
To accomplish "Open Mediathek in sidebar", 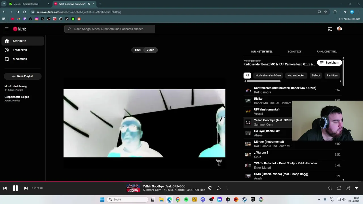I will pyautogui.click(x=23, y=59).
